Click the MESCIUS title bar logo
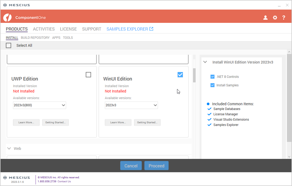Screen dimensions: 292x186 point(16,5)
